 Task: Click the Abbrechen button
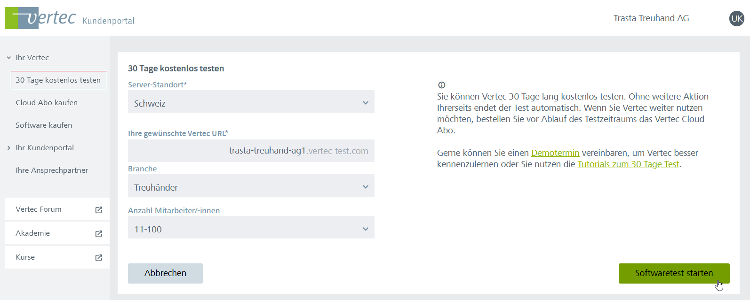tap(165, 273)
